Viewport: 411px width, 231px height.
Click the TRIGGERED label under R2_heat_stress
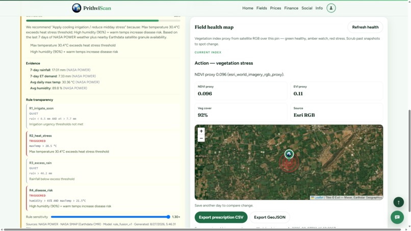pyautogui.click(x=37, y=141)
